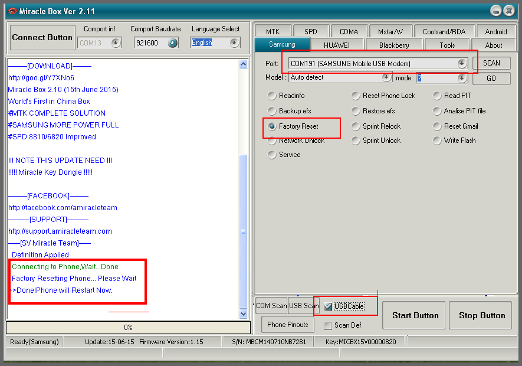Select the Samsung tab
Viewport: 522px width, 366px height.
[282, 44]
